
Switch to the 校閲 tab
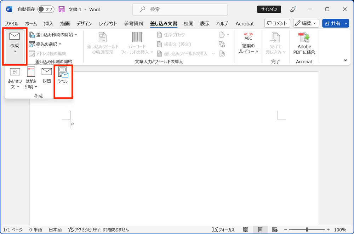189,24
